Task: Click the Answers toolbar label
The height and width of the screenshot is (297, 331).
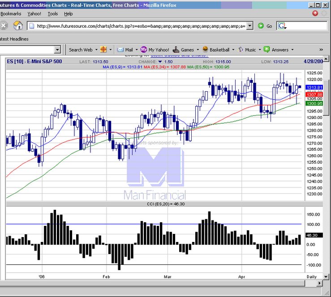Action: pyautogui.click(x=280, y=50)
